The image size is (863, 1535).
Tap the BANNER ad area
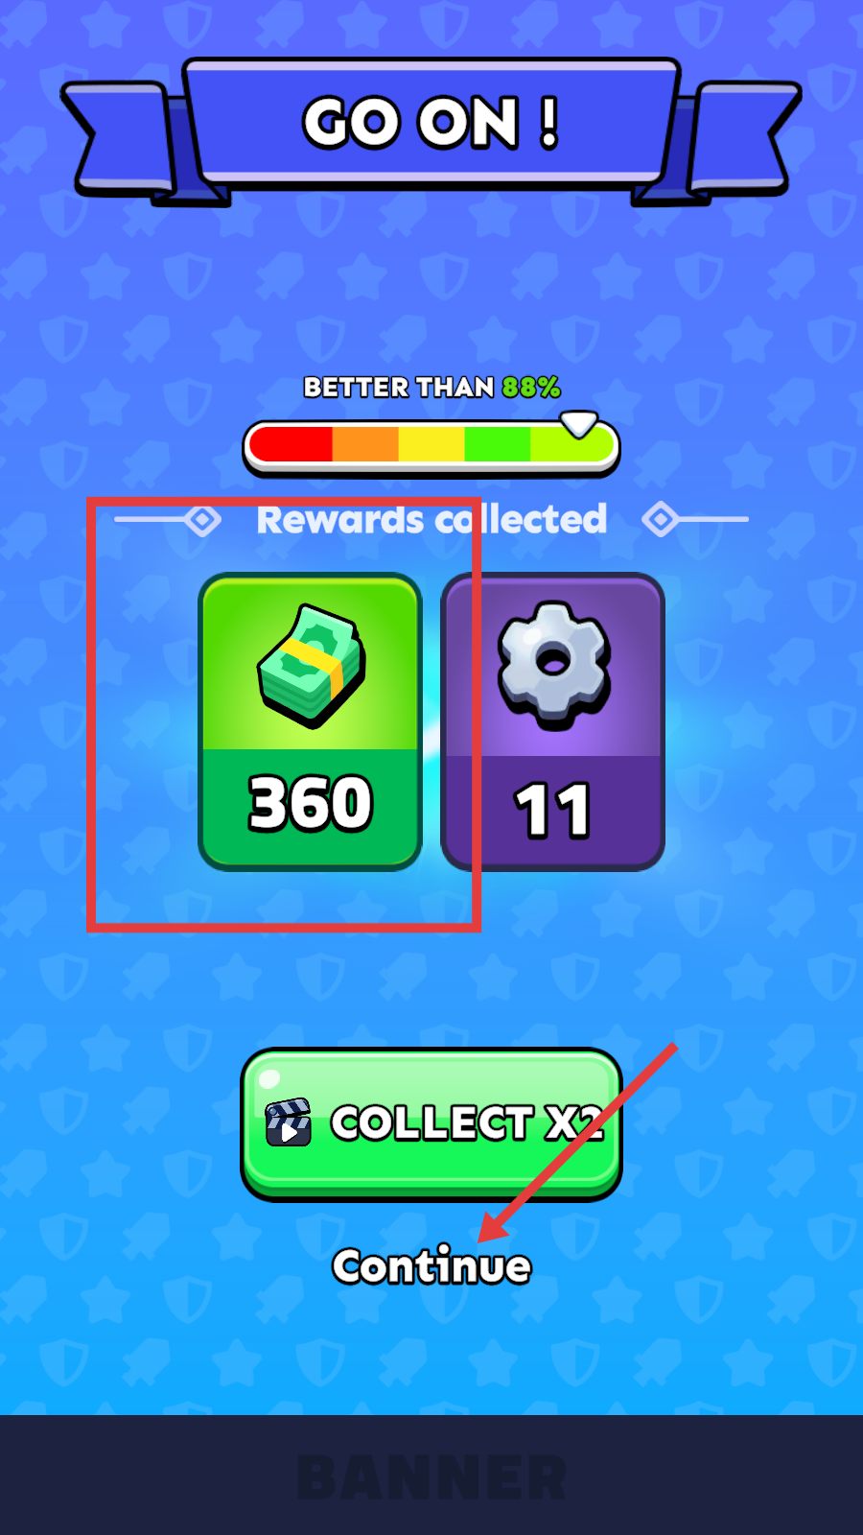(x=431, y=1476)
